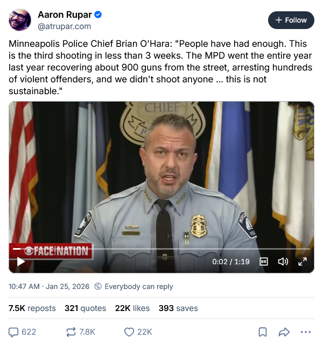Click the share arrow icon
Screen dimensions: 323x346
coord(284,332)
